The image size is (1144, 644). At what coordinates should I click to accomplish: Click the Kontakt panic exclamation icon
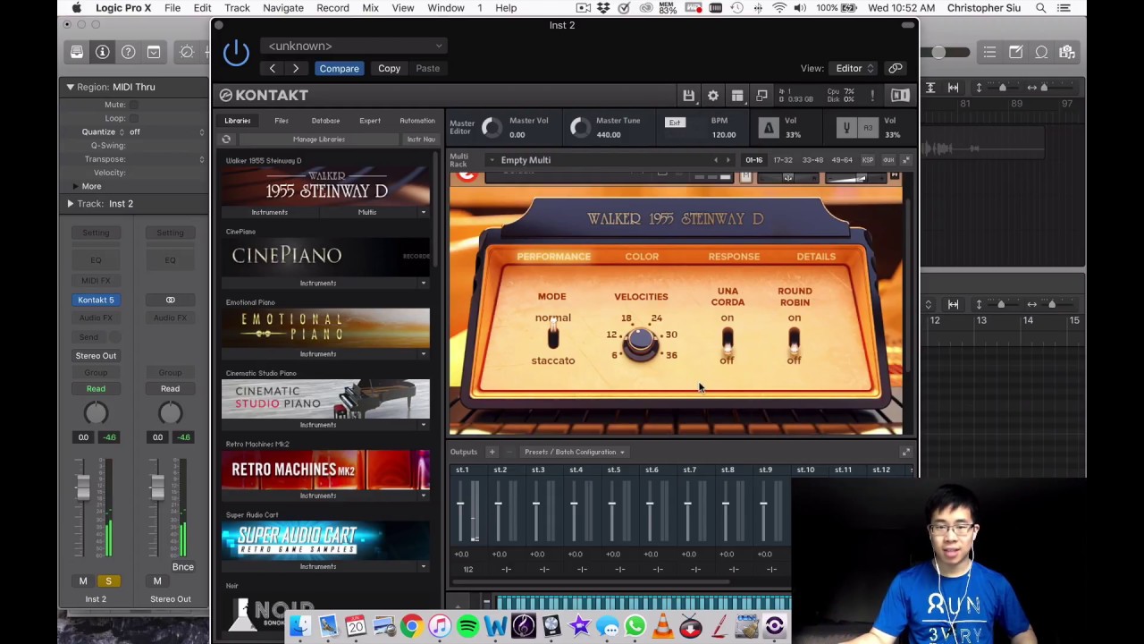coord(872,95)
